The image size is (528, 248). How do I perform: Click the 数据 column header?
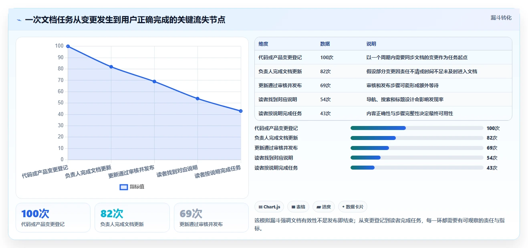[325, 44]
